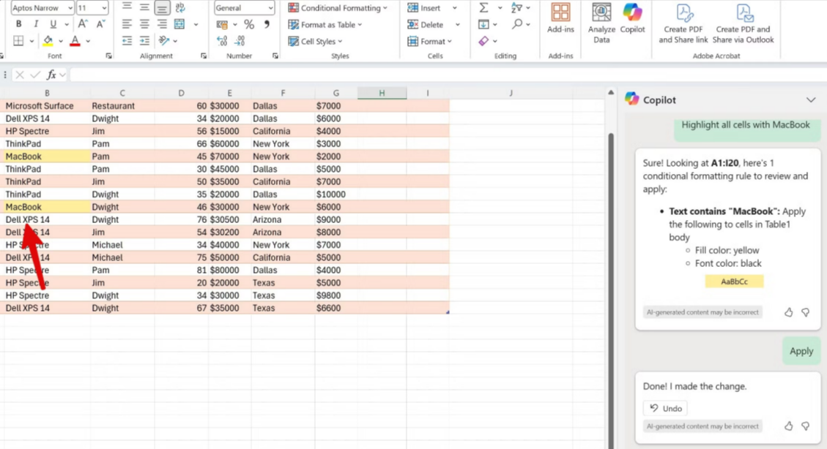
Task: Click the Copilot ribbon button
Action: pyautogui.click(x=632, y=19)
